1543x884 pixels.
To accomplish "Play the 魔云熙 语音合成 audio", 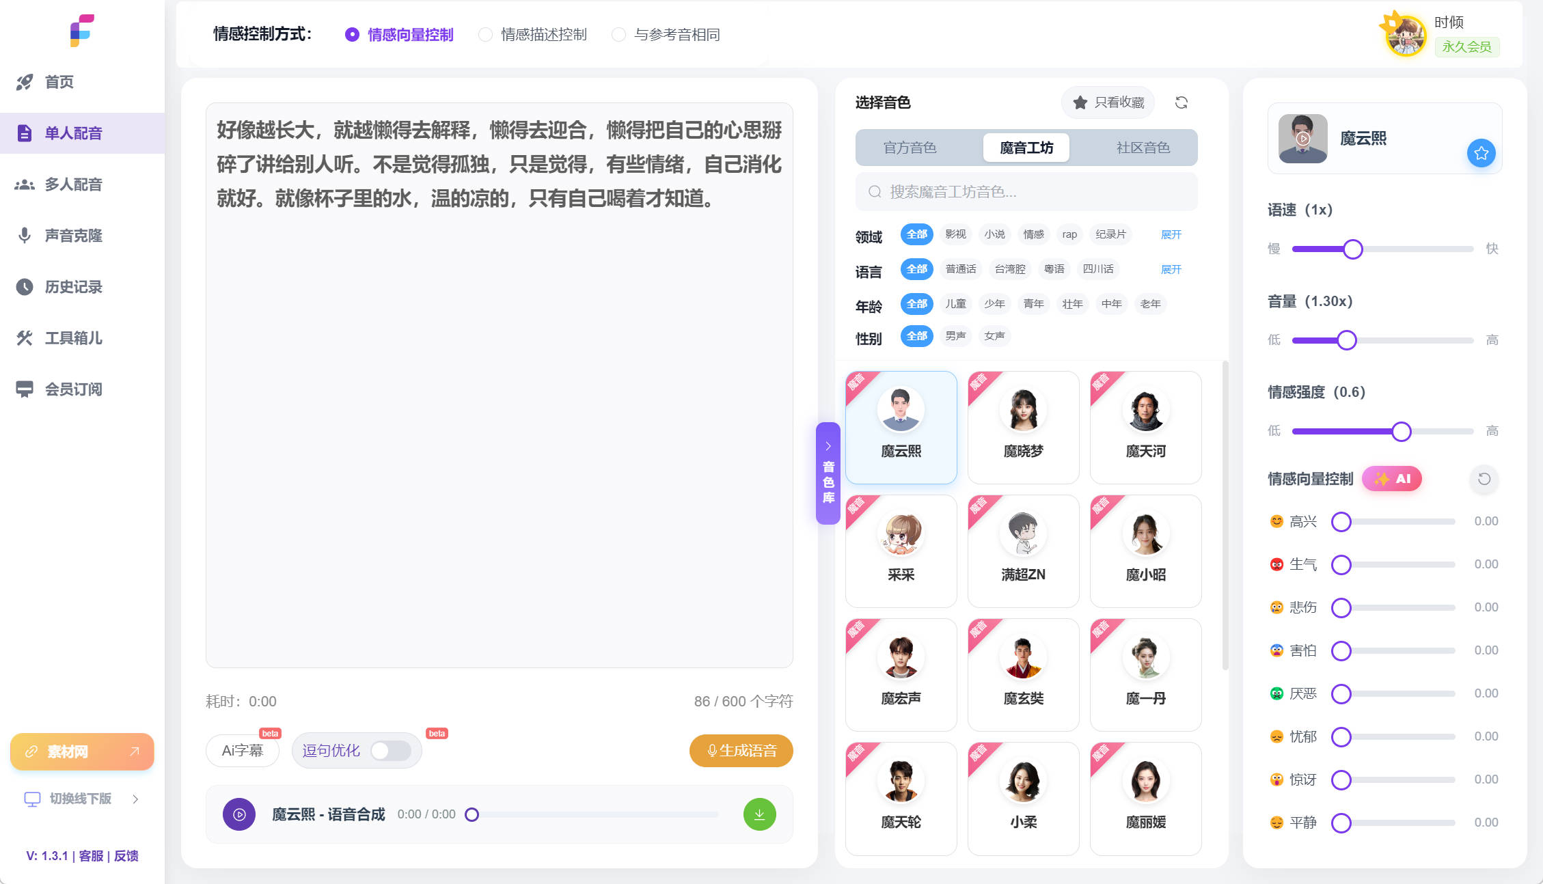I will point(238,814).
